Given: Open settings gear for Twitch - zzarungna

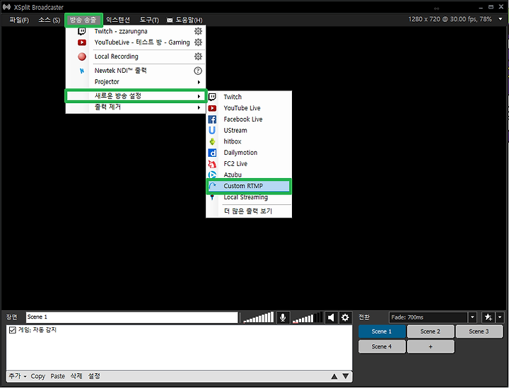Looking at the screenshot, I should (198, 31).
